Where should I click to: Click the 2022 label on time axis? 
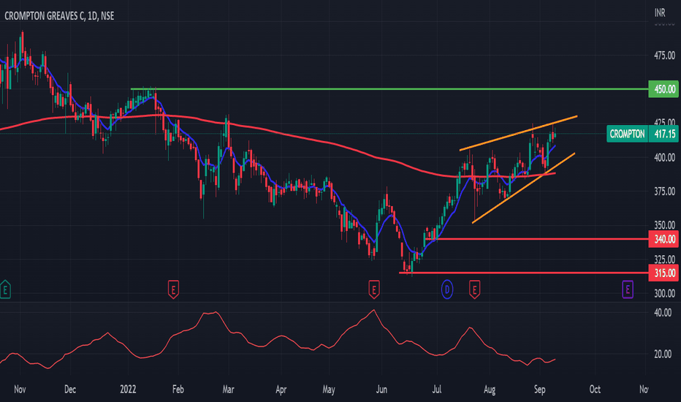point(128,390)
